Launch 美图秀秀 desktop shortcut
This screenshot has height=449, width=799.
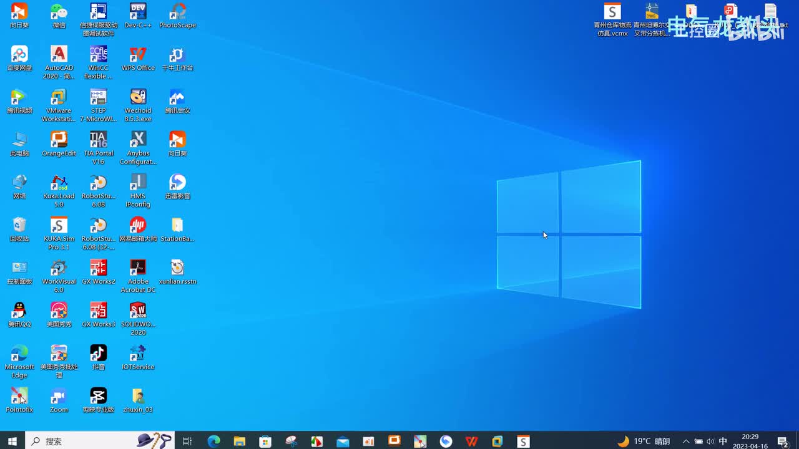click(x=59, y=315)
